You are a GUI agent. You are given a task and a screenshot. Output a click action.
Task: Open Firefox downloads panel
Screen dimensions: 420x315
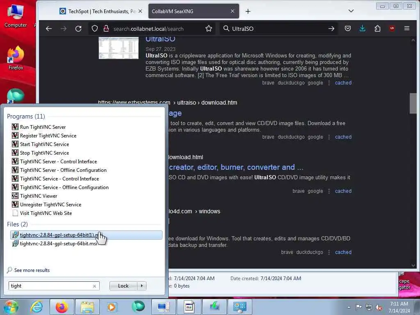(x=363, y=28)
